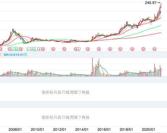Screen dimensions: 167x133
Task: Click the red Q marker right of the 2010 plus marker
Action: click(x=43, y=49)
